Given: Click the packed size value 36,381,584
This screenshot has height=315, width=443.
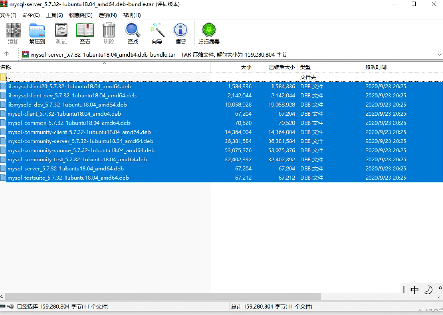Looking at the screenshot, I should point(282,141).
